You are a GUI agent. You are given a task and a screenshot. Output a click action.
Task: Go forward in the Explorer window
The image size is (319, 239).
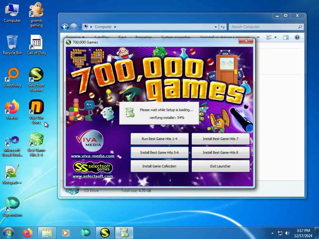(74, 27)
